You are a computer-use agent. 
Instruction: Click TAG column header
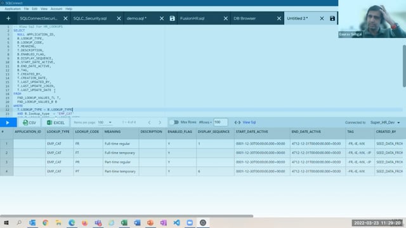pos(350,132)
